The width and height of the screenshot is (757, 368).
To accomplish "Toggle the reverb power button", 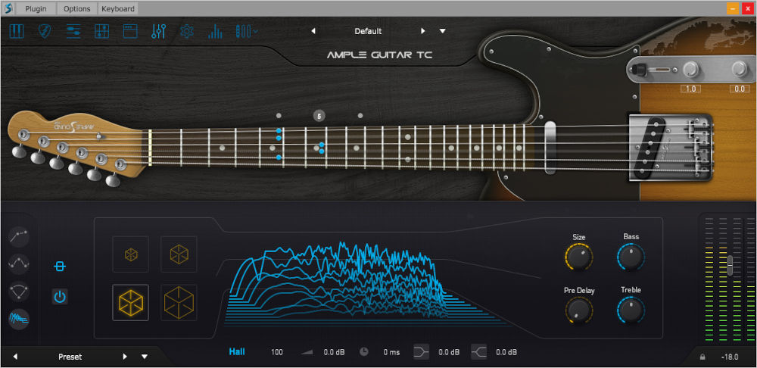I will tap(60, 297).
